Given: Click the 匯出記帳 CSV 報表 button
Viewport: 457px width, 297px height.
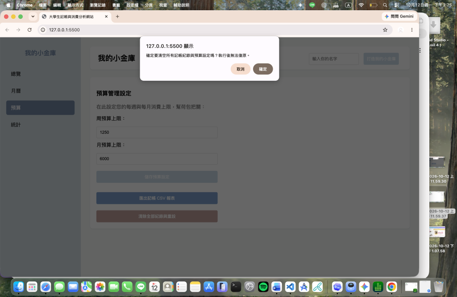Looking at the screenshot, I should (157, 198).
